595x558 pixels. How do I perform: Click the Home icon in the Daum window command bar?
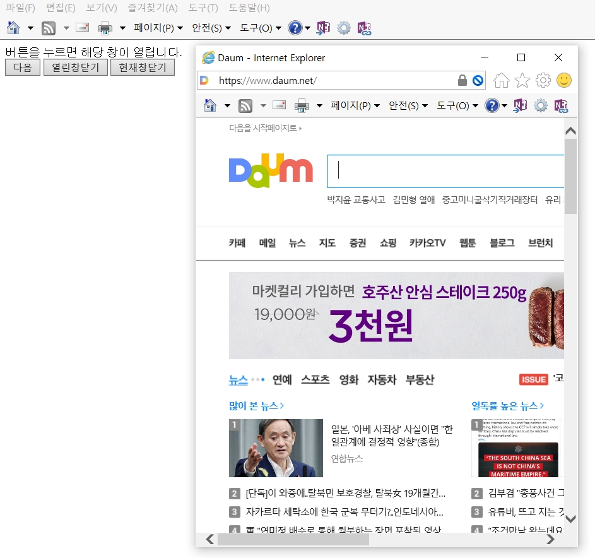click(210, 105)
